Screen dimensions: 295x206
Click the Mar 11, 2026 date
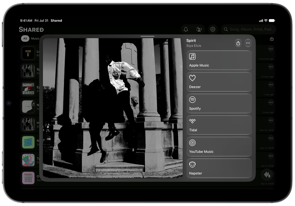pyautogui.click(x=267, y=148)
